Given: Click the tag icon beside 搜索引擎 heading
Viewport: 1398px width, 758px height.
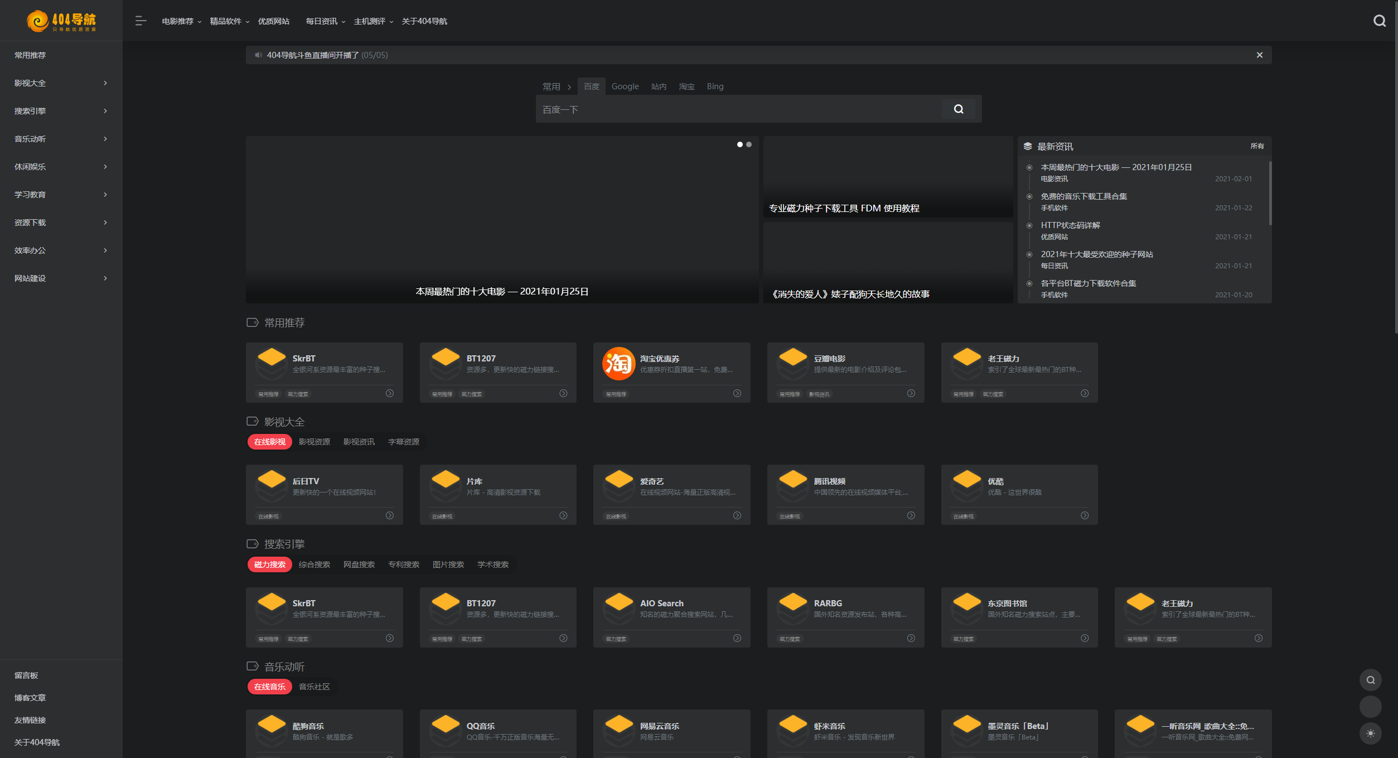Looking at the screenshot, I should pyautogui.click(x=253, y=544).
